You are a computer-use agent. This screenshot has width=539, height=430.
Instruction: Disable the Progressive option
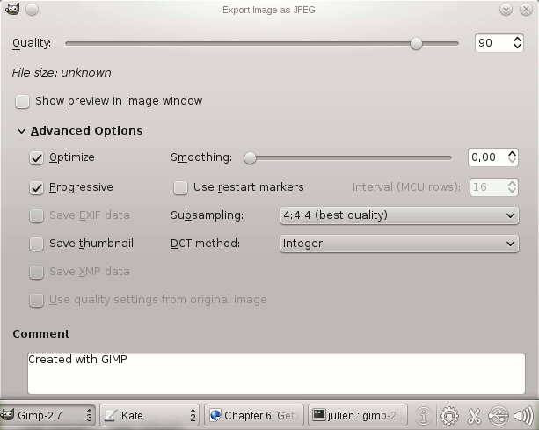click(36, 187)
